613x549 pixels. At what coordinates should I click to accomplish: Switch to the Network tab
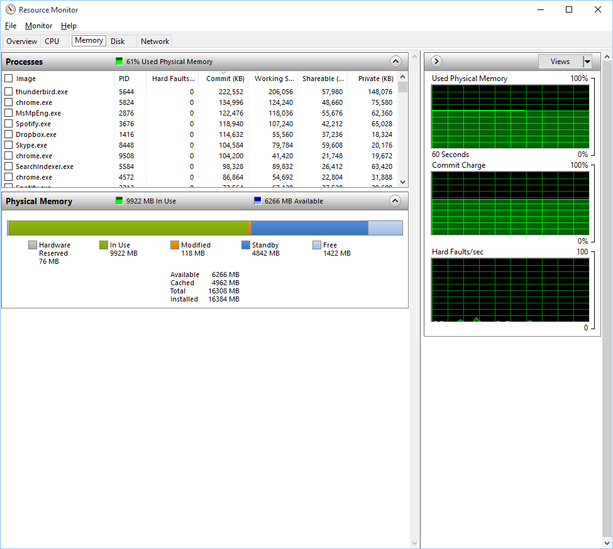tap(155, 41)
